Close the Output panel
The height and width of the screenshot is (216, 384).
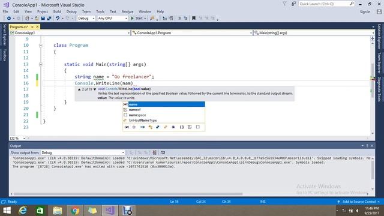point(372,146)
